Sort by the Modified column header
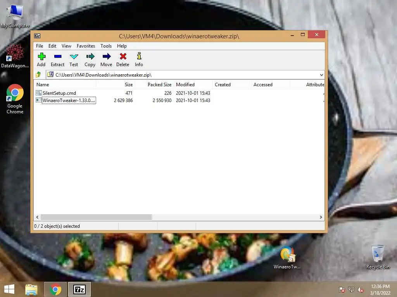 [x=193, y=85]
